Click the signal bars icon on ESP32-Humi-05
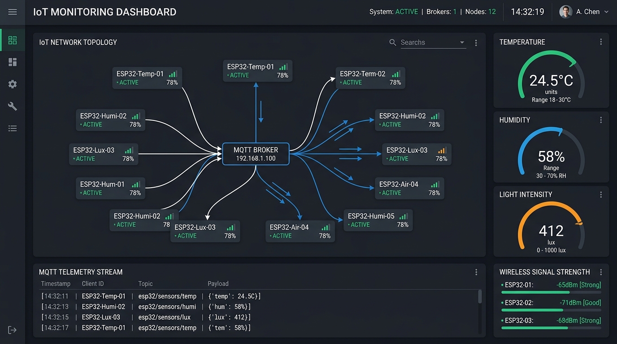The width and height of the screenshot is (617, 344). pos(404,216)
